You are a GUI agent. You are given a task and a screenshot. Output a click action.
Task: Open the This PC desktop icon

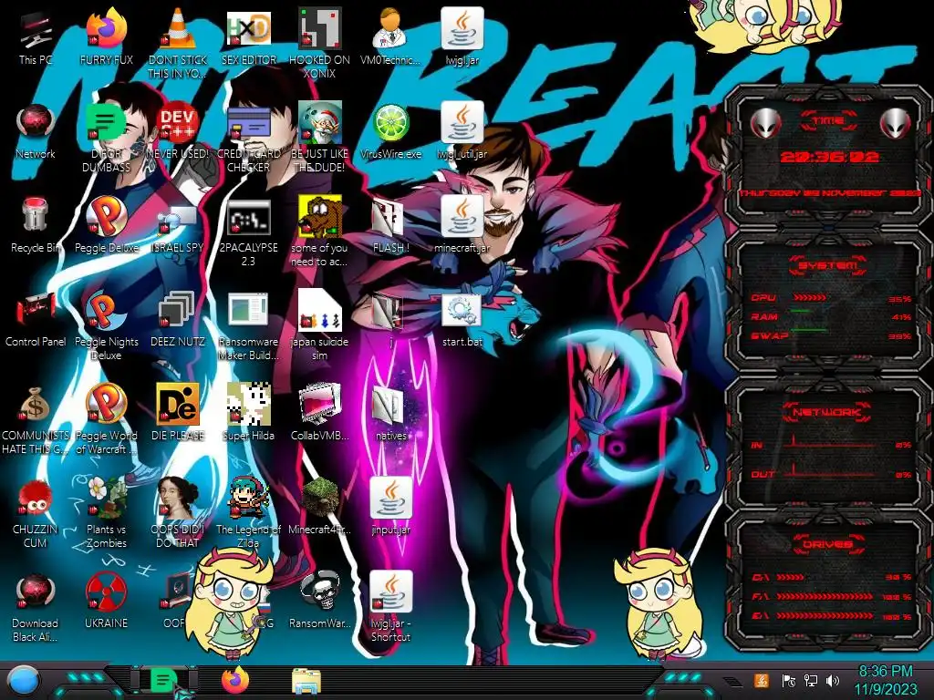pos(36,30)
